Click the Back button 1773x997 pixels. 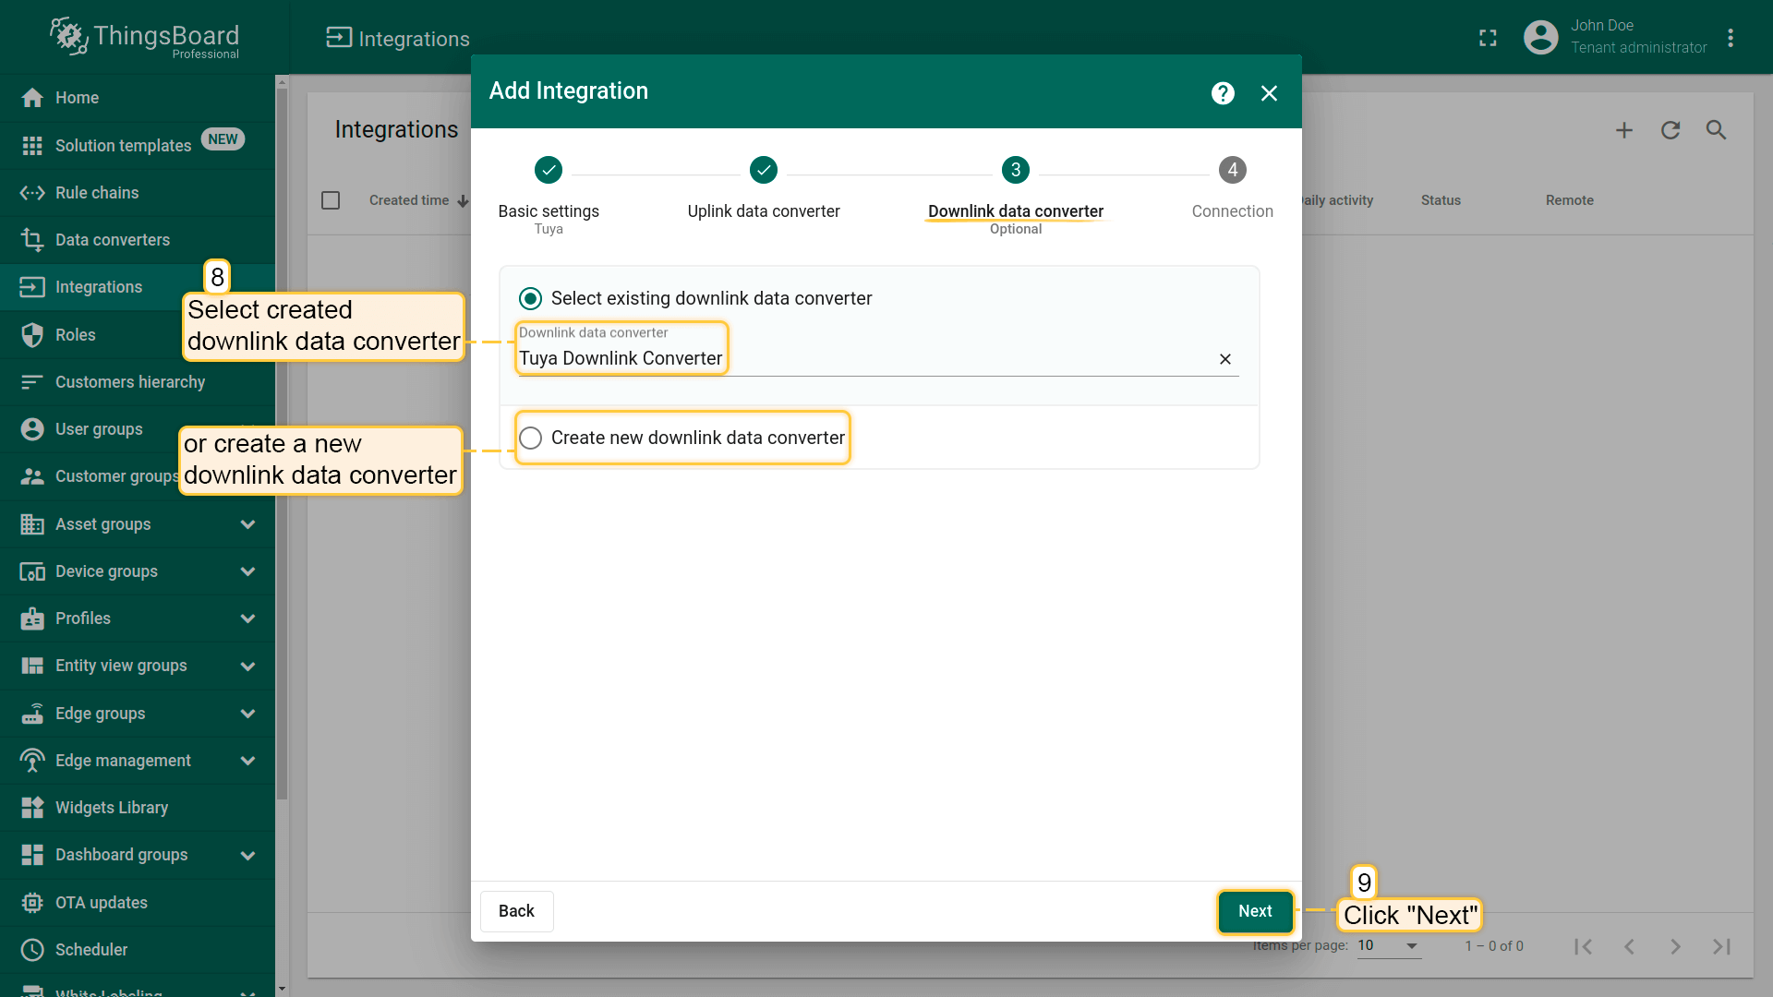(x=516, y=911)
